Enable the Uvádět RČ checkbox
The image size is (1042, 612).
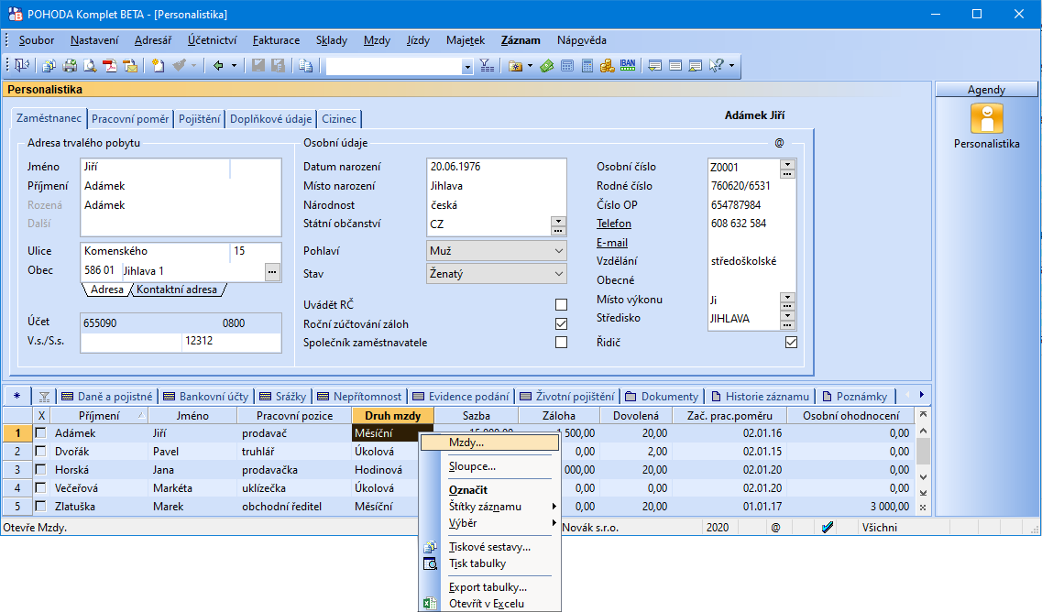pos(561,304)
